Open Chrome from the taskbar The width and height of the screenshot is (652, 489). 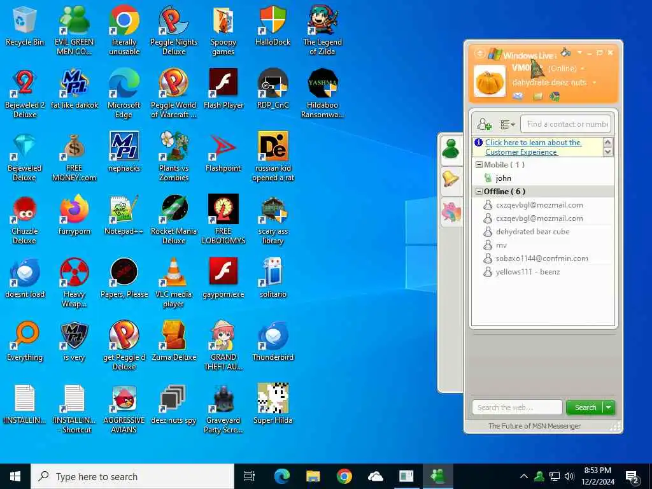coord(344,476)
